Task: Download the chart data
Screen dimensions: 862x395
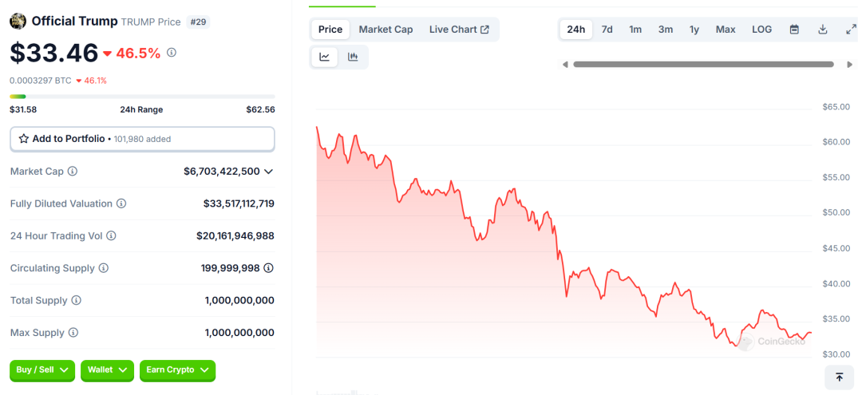Action: [x=823, y=30]
